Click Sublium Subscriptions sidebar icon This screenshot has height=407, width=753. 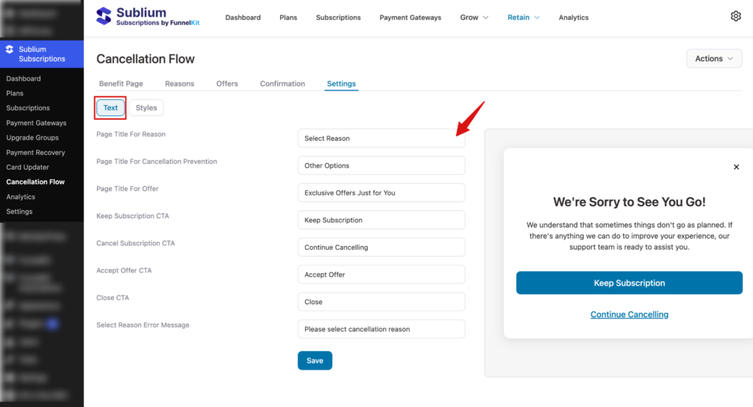coord(10,49)
